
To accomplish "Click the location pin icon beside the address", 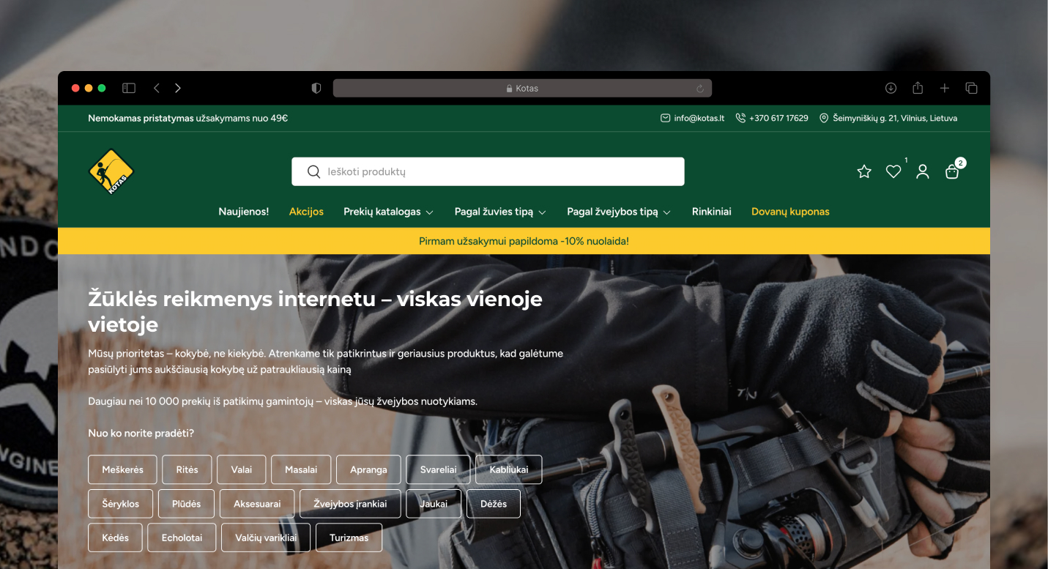I will pos(824,118).
